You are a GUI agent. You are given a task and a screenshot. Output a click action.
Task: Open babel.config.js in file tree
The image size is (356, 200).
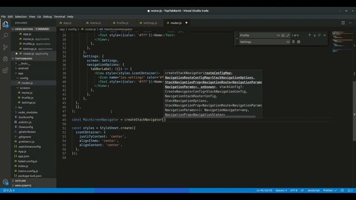(x=33, y=161)
